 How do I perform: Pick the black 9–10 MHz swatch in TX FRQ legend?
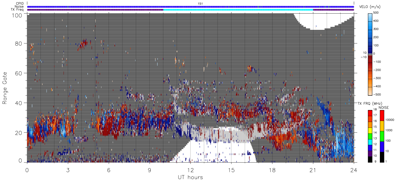[x=370, y=159]
